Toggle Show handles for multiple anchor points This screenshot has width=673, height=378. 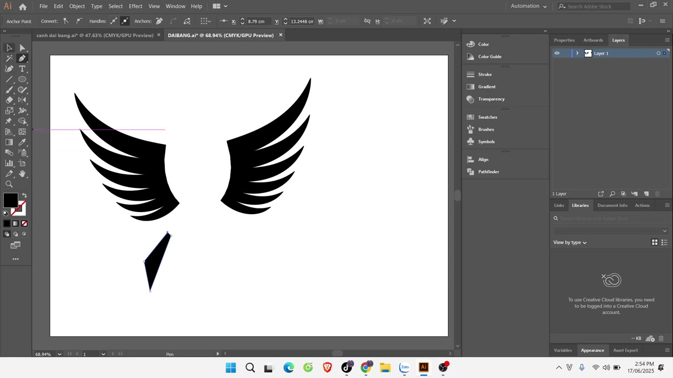pyautogui.click(x=114, y=21)
